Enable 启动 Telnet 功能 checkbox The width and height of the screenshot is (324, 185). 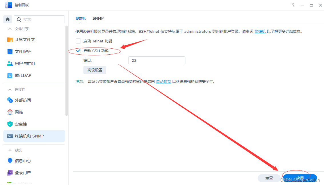click(x=78, y=41)
